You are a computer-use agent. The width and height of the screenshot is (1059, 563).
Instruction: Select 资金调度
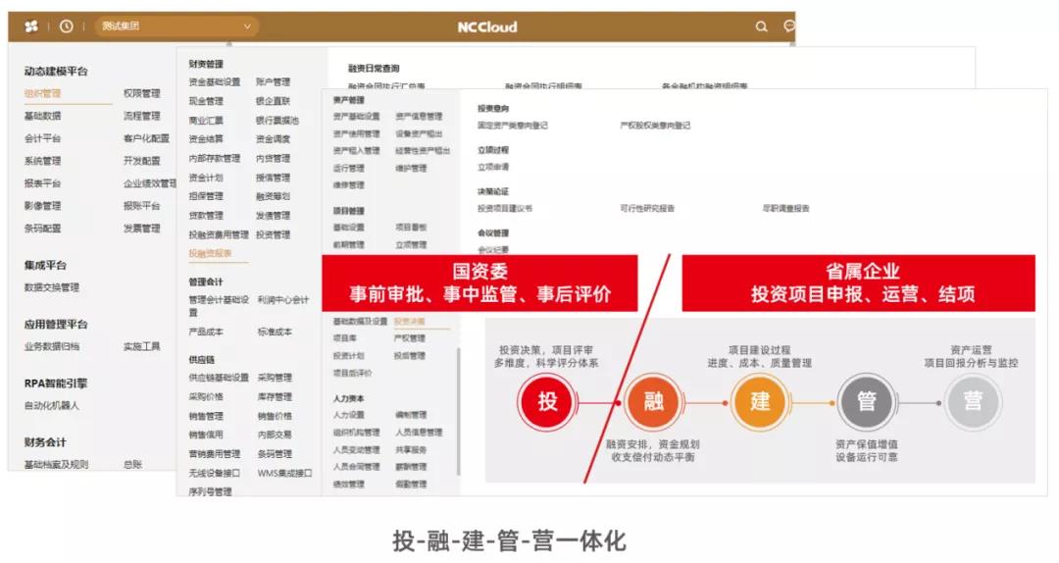[273, 138]
